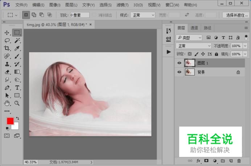Screen dimensions: 251x166
Task: Click the delete layer trash icon
Action: click(x=239, y=161)
